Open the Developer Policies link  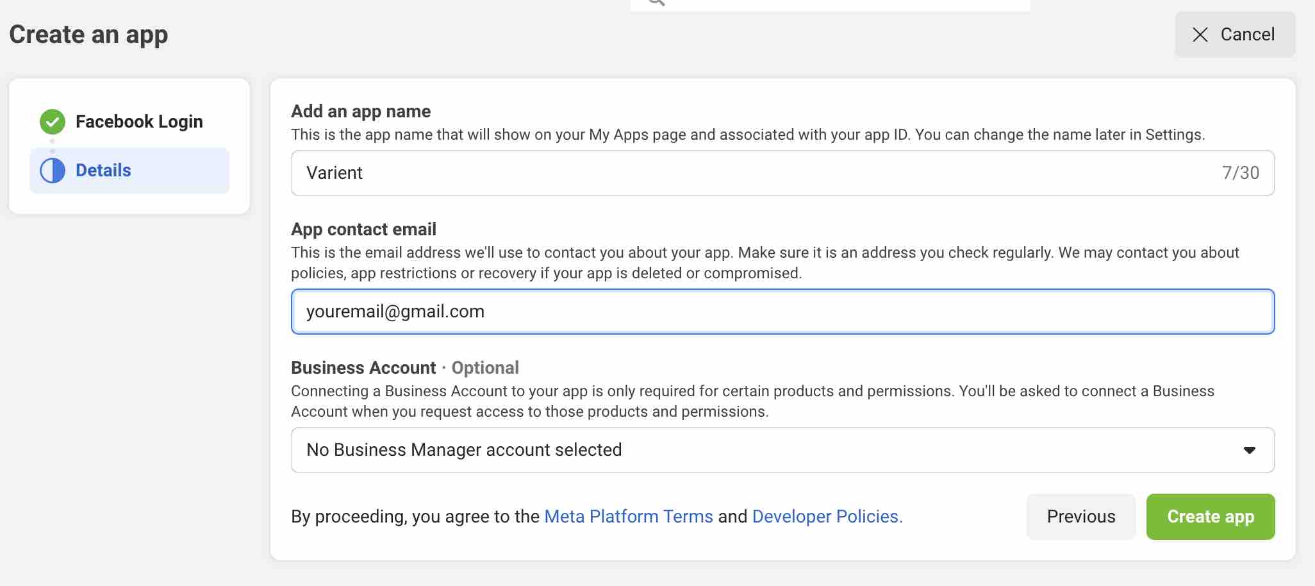coord(827,517)
